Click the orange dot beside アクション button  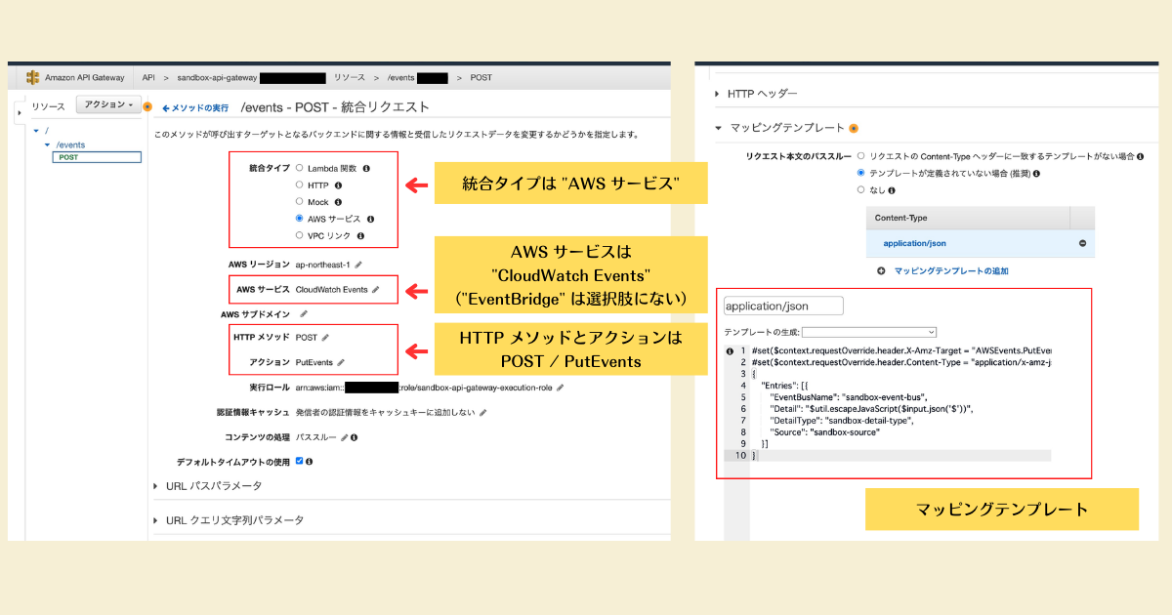(x=147, y=105)
